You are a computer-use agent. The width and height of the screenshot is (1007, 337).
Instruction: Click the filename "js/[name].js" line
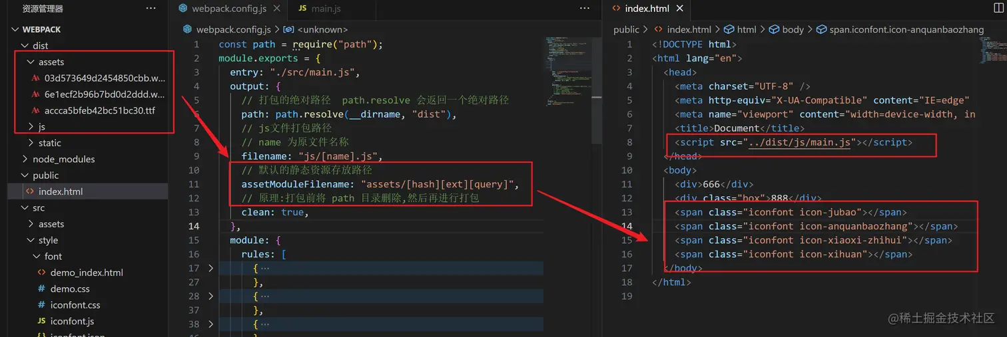click(312, 156)
